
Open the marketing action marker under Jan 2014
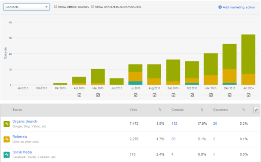pyautogui.click(x=248, y=95)
